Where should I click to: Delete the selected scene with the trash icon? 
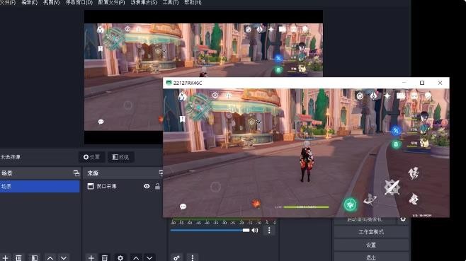pyautogui.click(x=18, y=257)
